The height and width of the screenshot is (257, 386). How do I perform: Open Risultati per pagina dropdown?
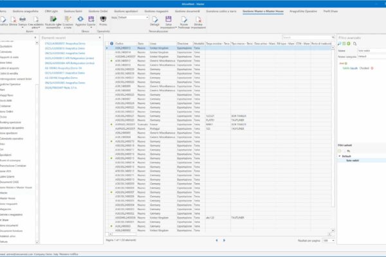(333, 240)
